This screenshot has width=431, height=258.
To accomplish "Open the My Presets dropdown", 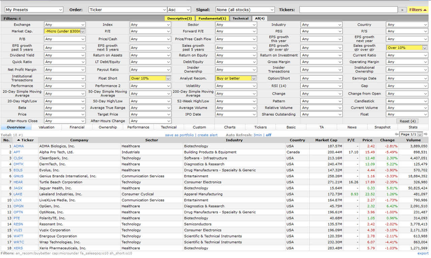I will tap(33, 10).
